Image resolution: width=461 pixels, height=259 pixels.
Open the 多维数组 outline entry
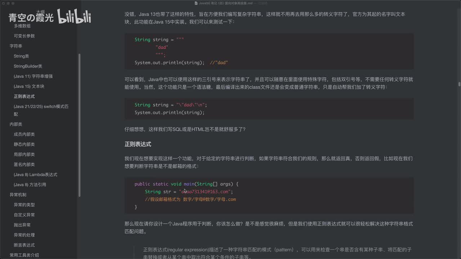coord(22,26)
